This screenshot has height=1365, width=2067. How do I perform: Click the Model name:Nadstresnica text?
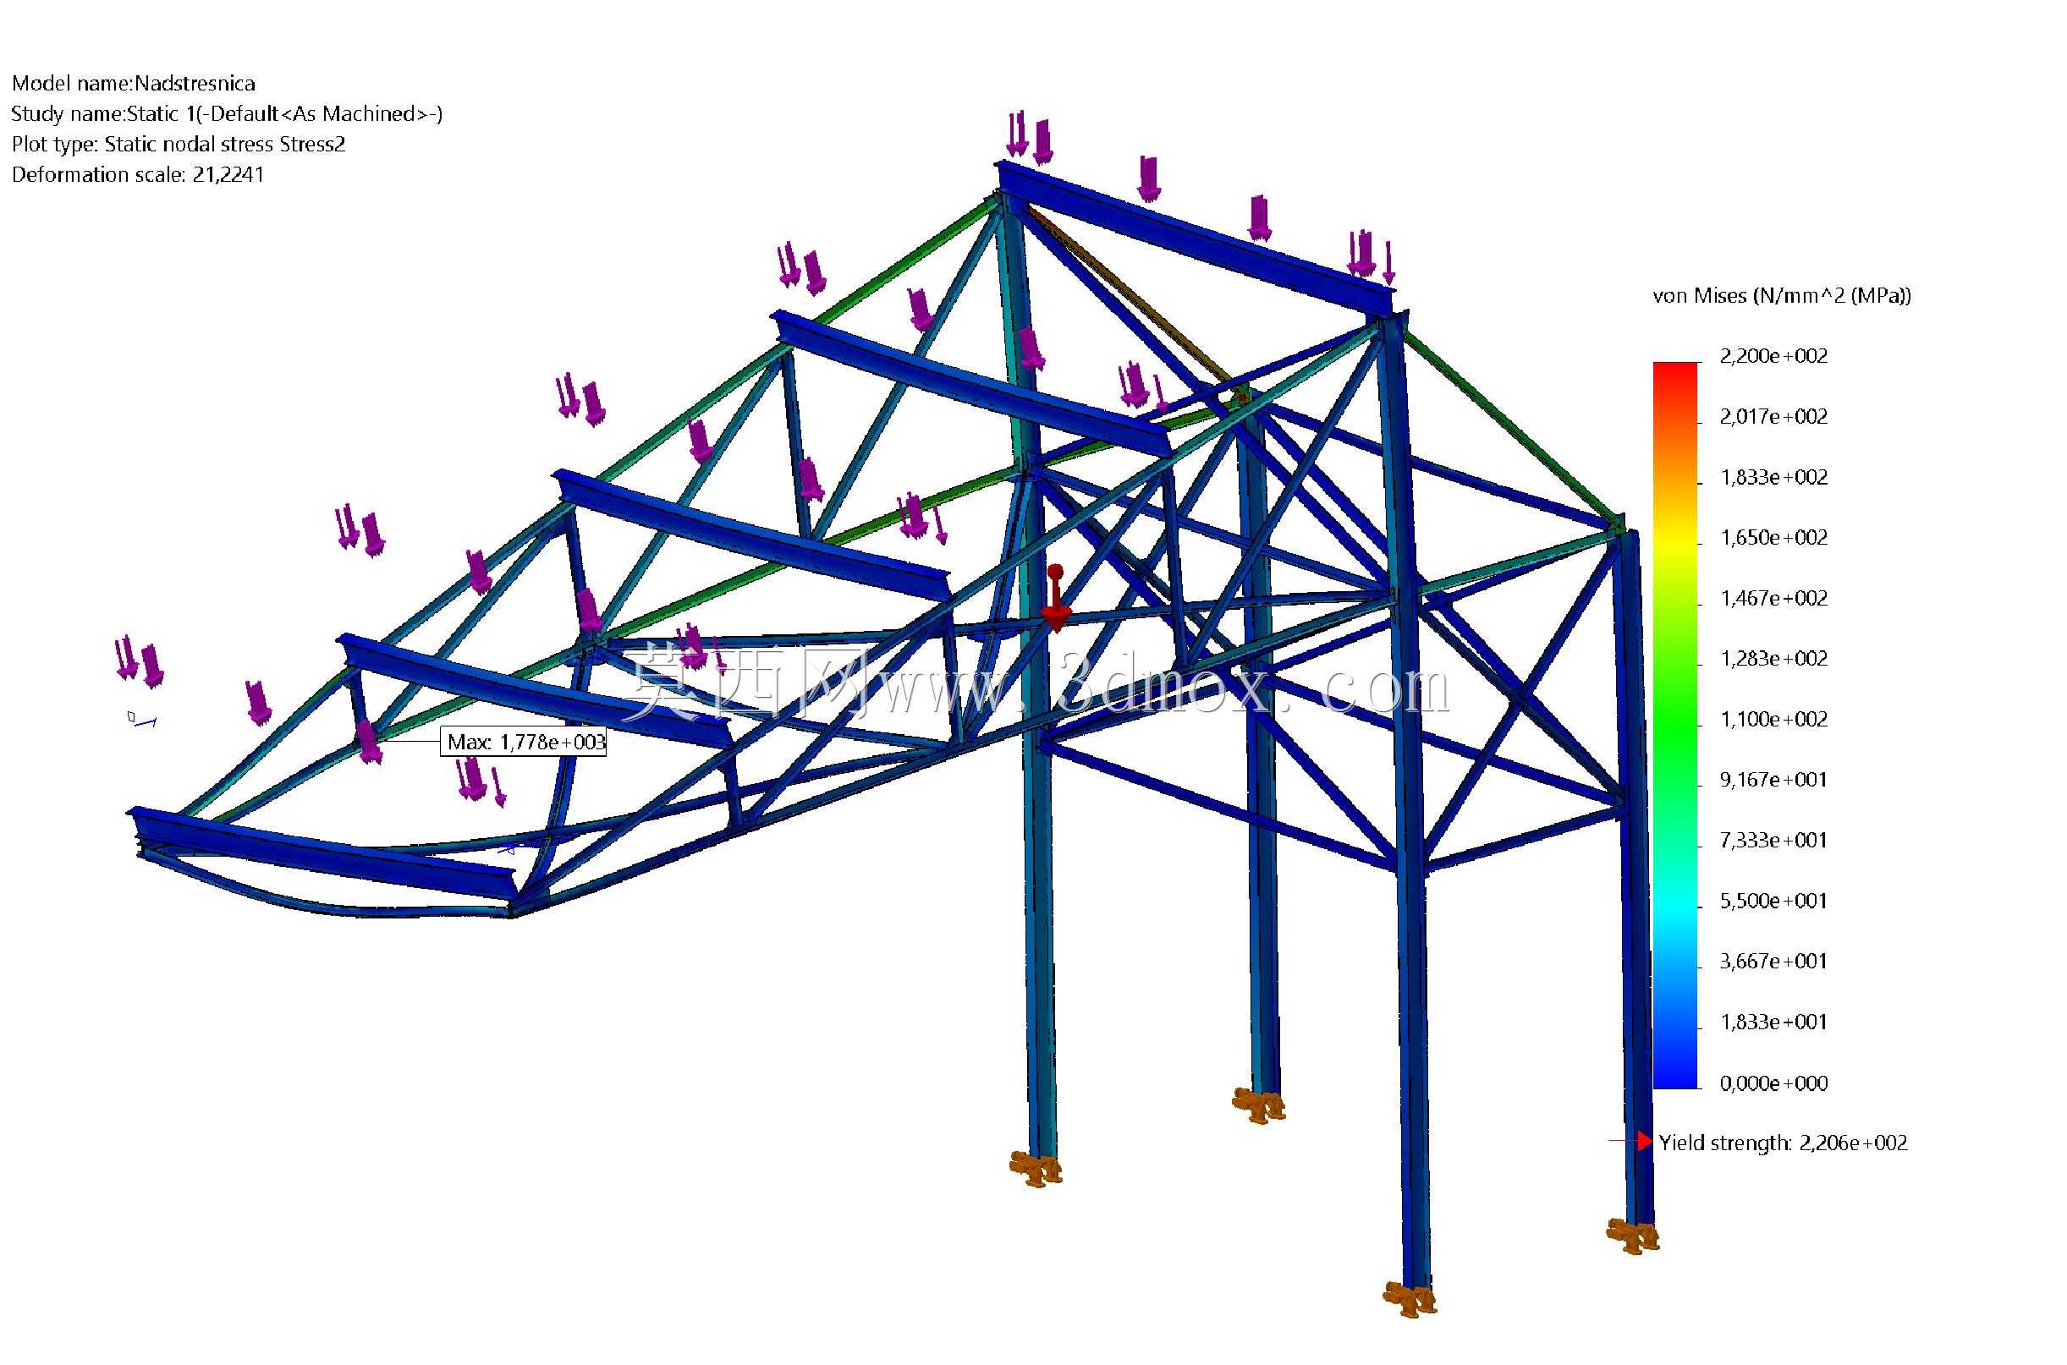pyautogui.click(x=133, y=84)
